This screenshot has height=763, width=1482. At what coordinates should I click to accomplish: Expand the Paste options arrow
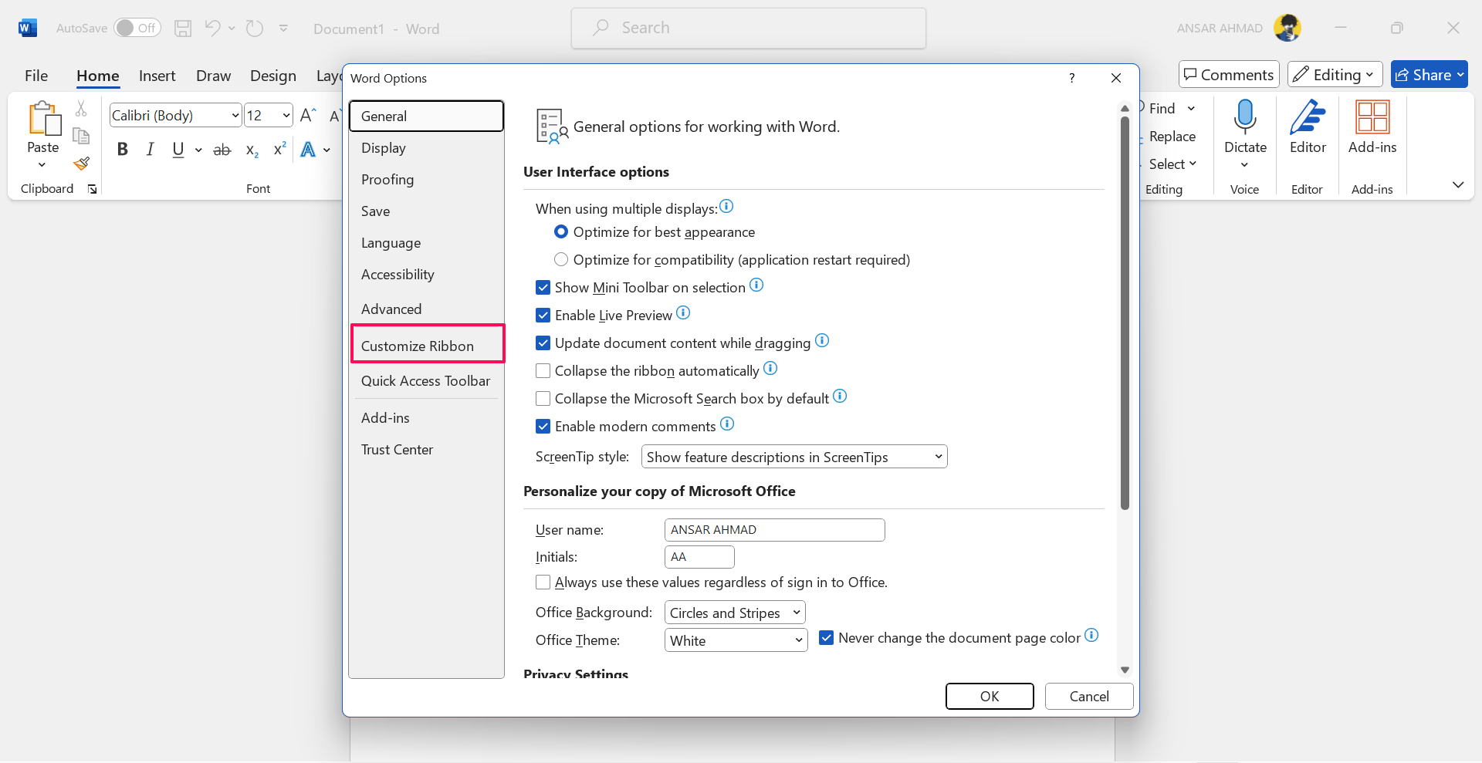click(42, 165)
